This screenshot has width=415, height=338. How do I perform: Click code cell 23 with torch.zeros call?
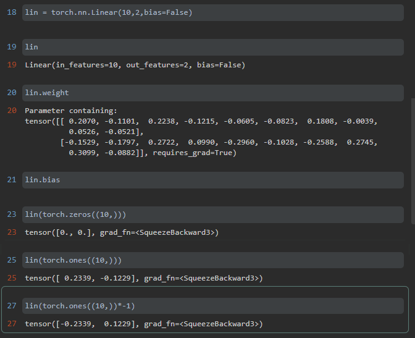pyautogui.click(x=213, y=214)
